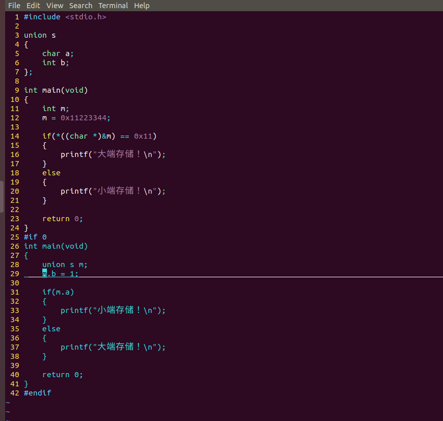This screenshot has height=421, width=443.
Task: Open the Help menu
Action: click(142, 6)
